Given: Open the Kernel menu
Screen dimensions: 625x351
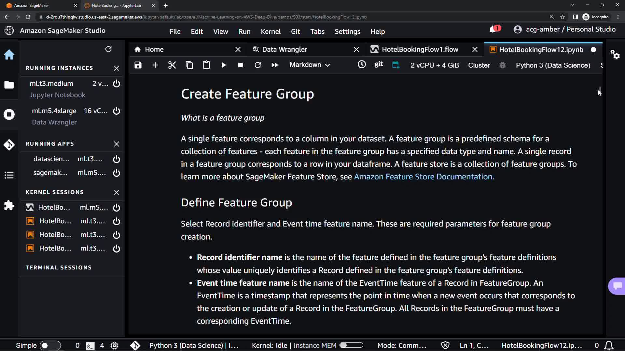Looking at the screenshot, I should [271, 32].
